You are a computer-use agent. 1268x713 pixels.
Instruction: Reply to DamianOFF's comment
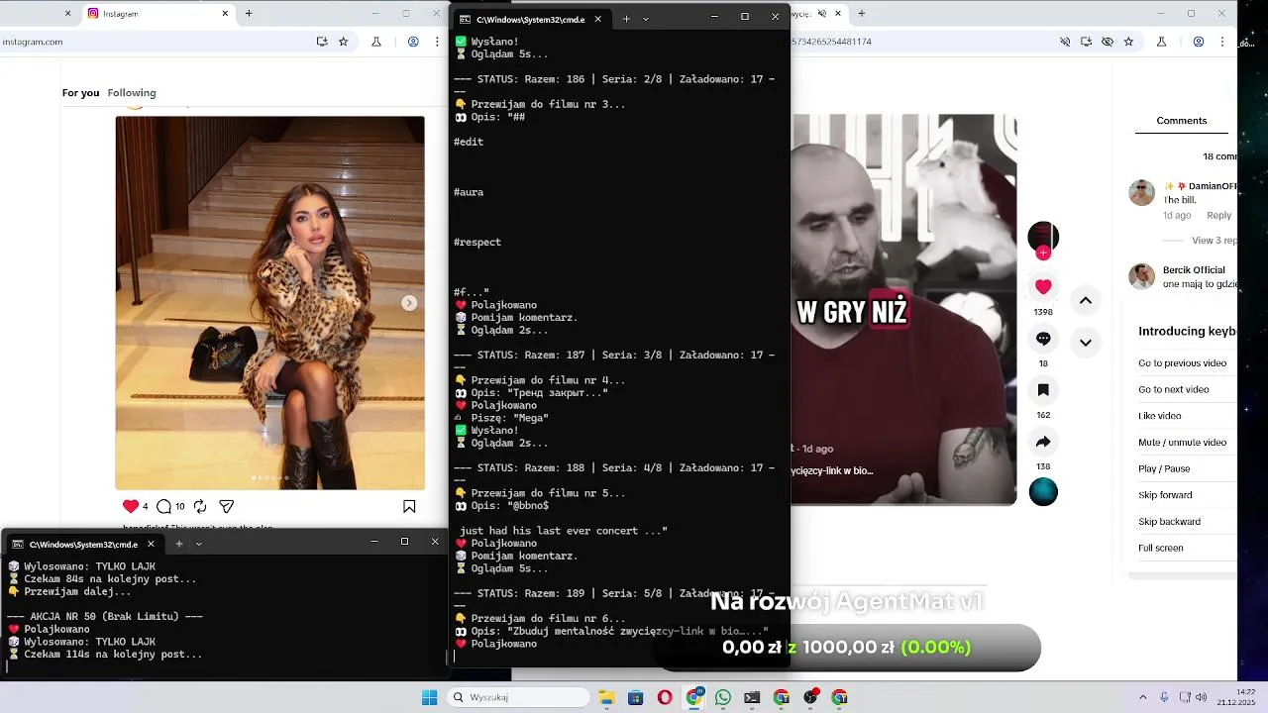coord(1219,215)
